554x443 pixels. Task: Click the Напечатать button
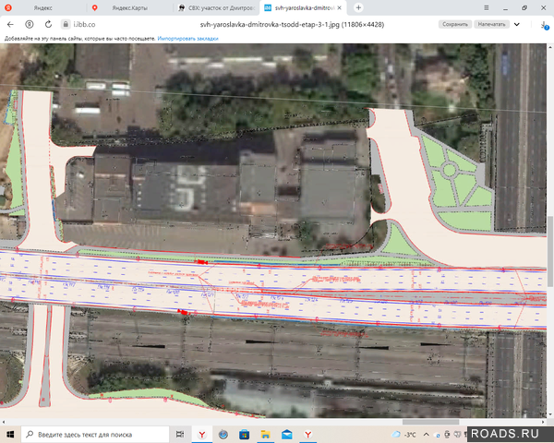493,23
